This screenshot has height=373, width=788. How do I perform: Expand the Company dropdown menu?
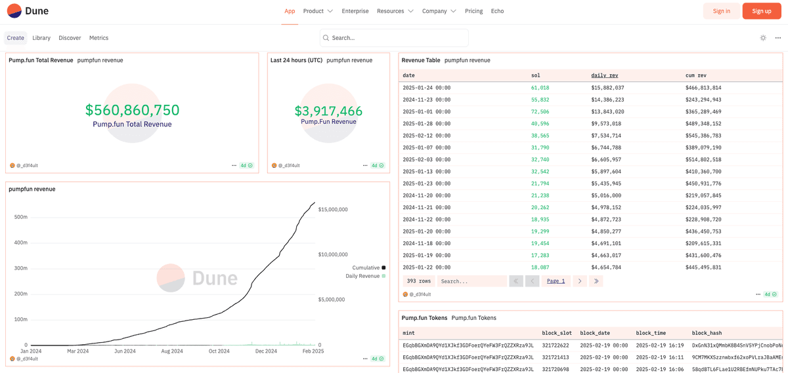tap(439, 11)
